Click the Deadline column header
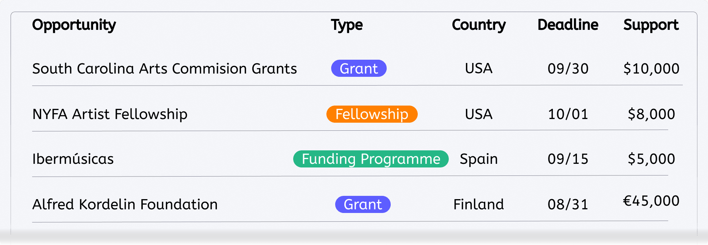This screenshot has width=708, height=245. tap(568, 25)
